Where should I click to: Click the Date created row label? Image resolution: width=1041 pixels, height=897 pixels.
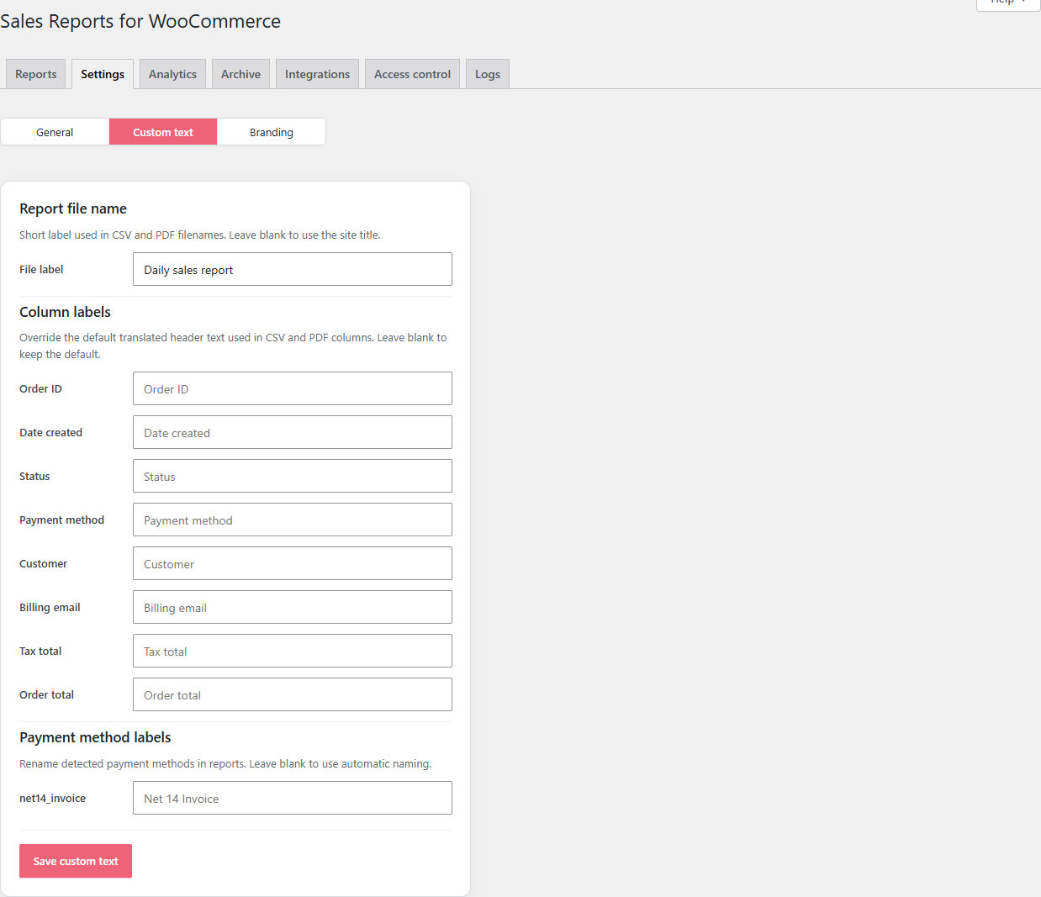point(50,432)
